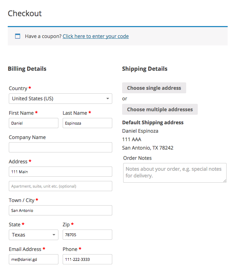Select the Address field containing 111 Main

coord(60,172)
